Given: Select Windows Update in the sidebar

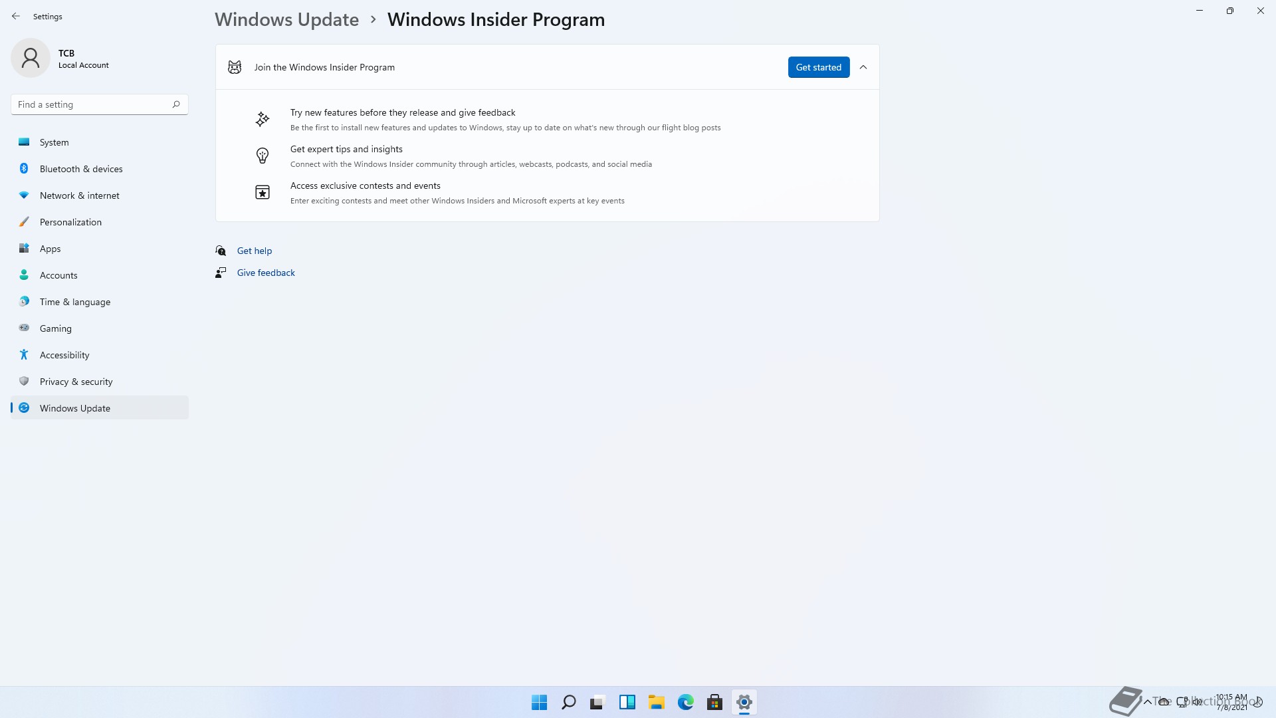Looking at the screenshot, I should tap(100, 408).
